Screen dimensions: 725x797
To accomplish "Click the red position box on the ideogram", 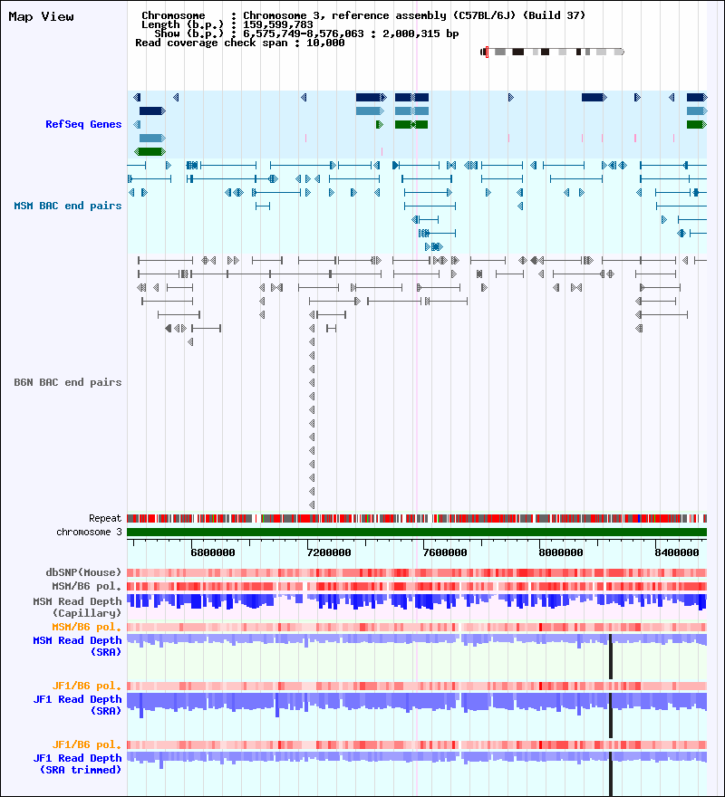I will 487,52.
